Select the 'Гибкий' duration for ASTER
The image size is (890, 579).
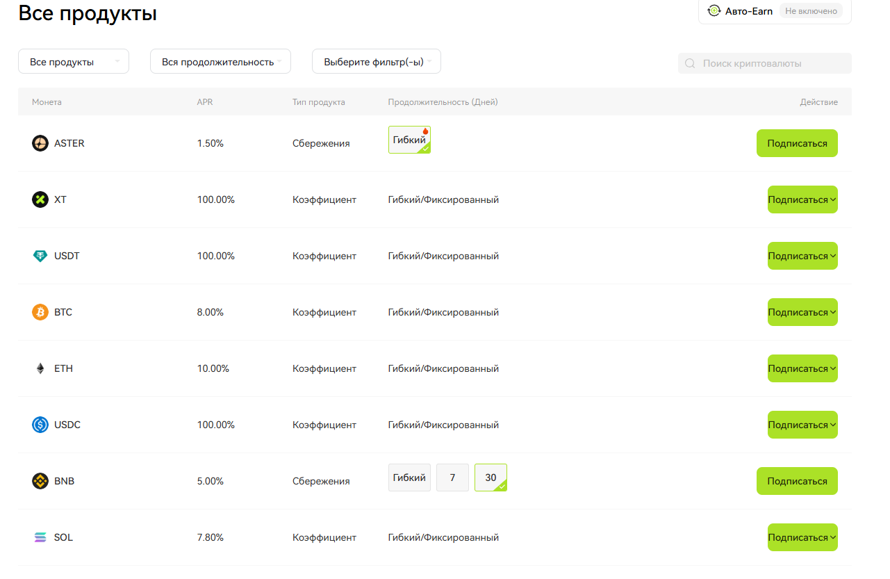(409, 140)
